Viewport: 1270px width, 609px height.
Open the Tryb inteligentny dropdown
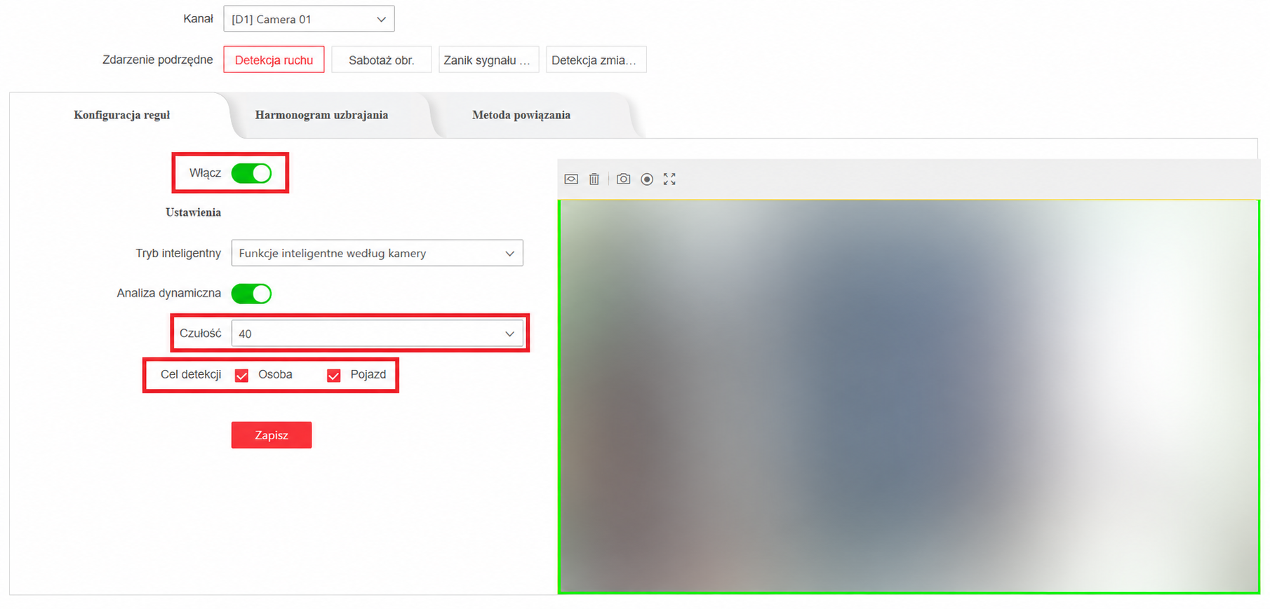(377, 253)
